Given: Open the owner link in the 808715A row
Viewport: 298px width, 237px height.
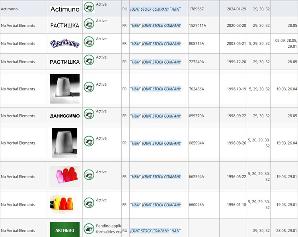Looking at the screenshot, I should click(x=156, y=44).
